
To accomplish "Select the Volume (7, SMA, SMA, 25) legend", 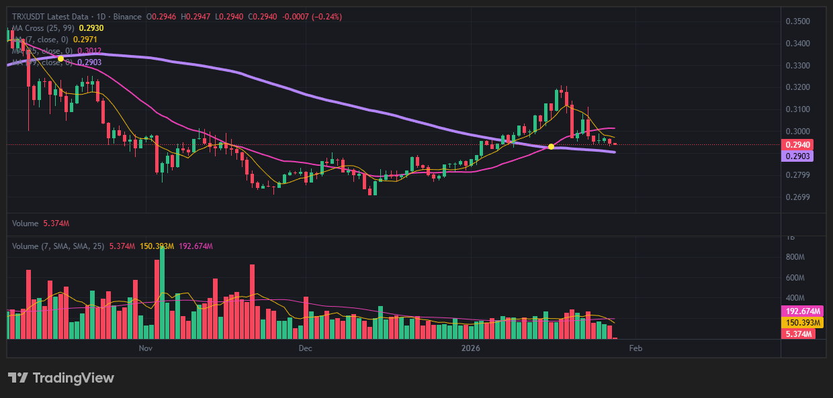I will tap(58, 246).
